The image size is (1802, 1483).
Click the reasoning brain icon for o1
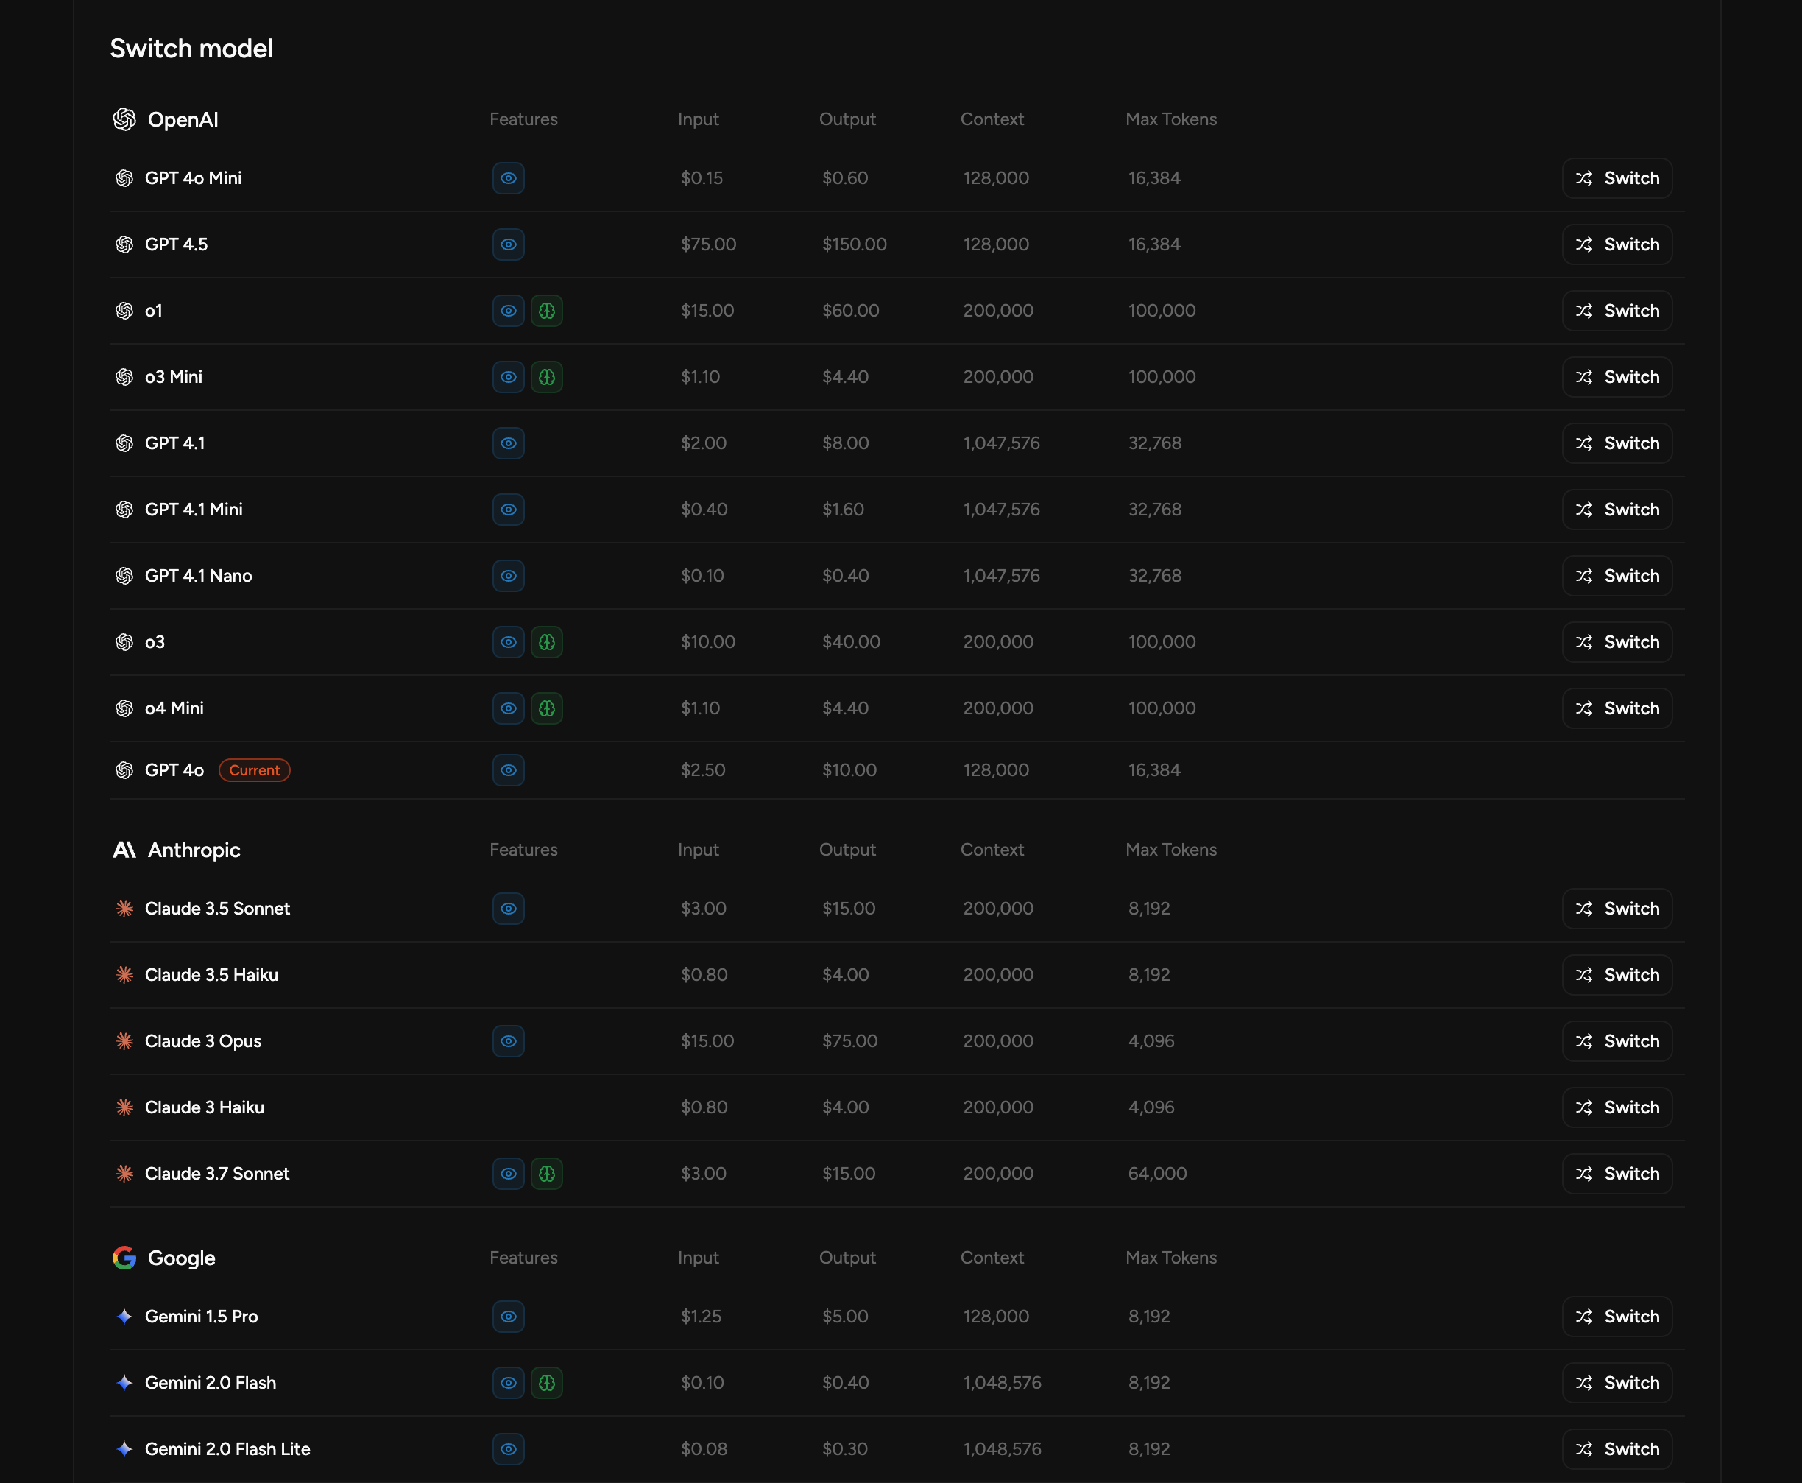[x=547, y=311]
